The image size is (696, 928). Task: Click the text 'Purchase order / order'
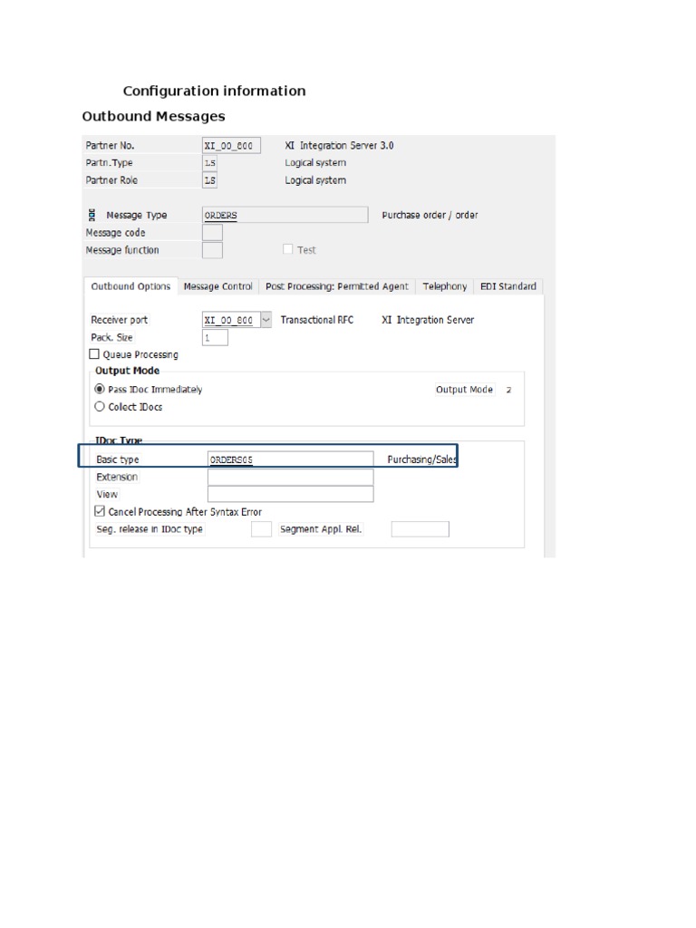(x=430, y=215)
